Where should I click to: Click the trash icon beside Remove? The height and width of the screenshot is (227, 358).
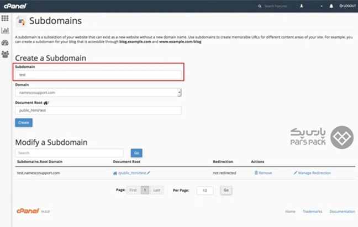[256, 173]
